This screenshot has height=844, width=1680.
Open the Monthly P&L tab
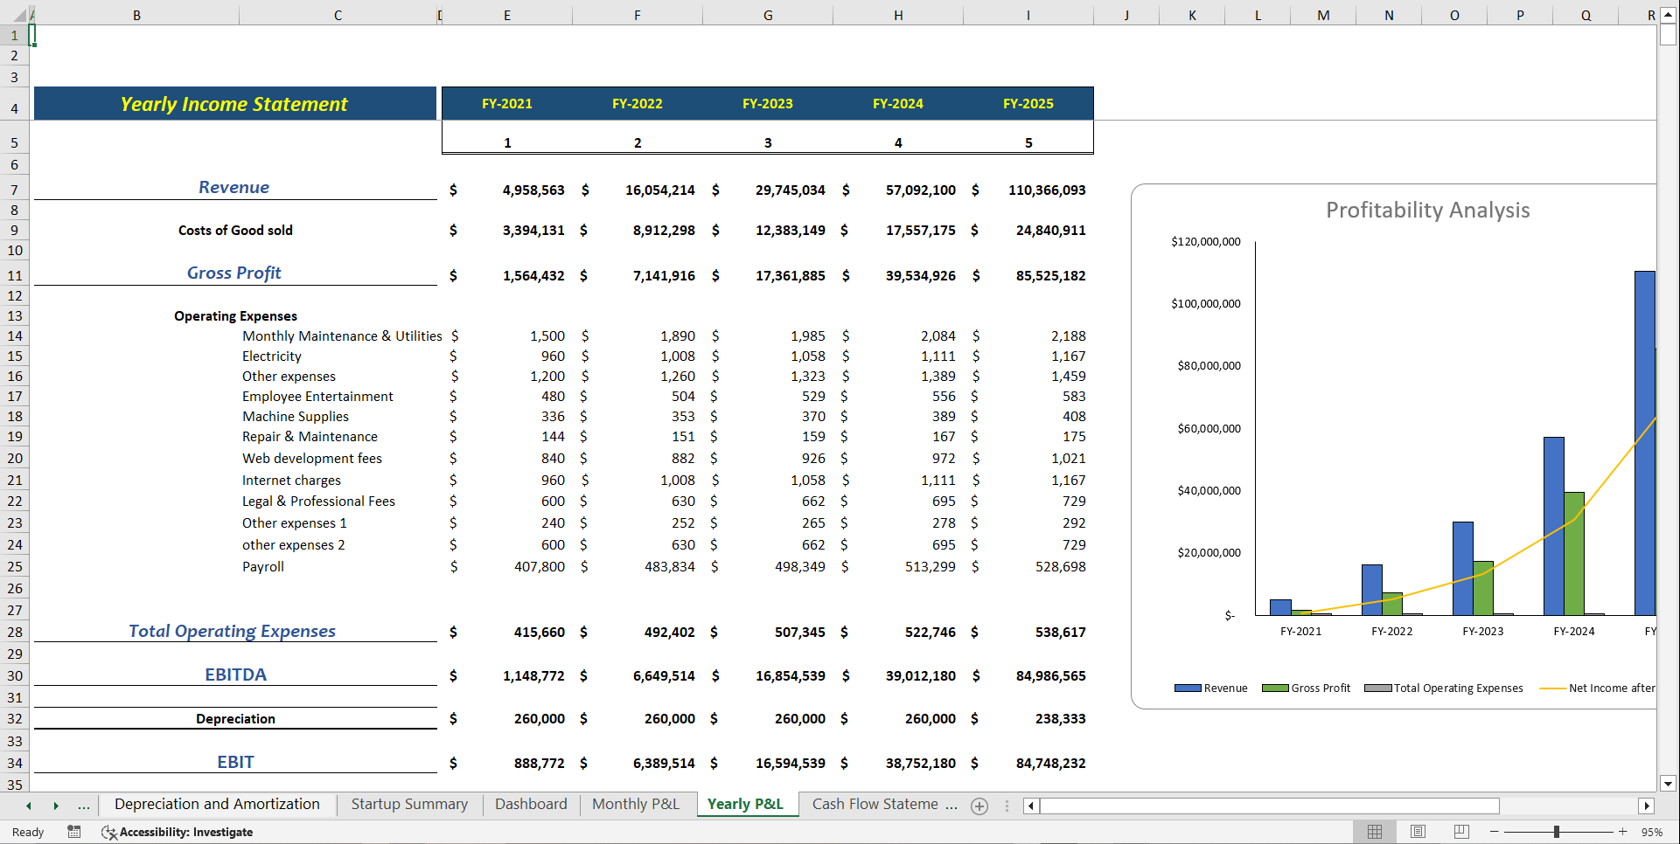637,804
